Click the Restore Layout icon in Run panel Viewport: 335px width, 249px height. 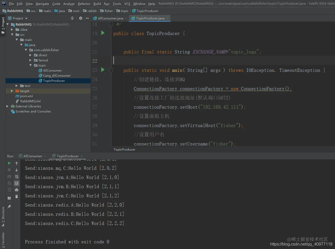9,198
